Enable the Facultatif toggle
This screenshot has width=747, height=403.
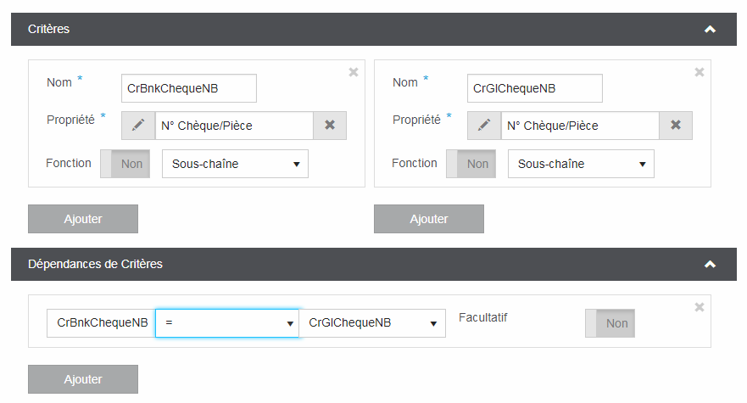610,323
